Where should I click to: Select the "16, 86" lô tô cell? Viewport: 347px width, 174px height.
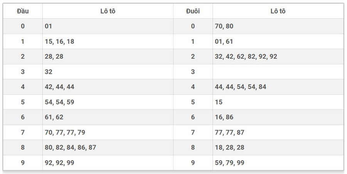[x=224, y=117]
